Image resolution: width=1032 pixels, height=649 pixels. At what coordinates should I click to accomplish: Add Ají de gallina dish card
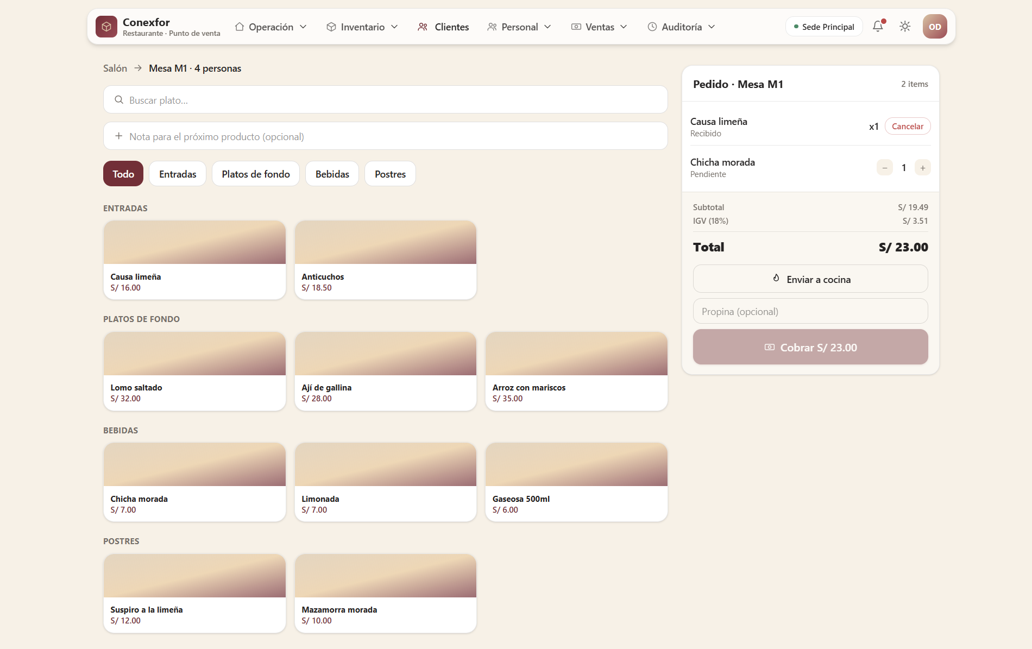[x=386, y=371]
